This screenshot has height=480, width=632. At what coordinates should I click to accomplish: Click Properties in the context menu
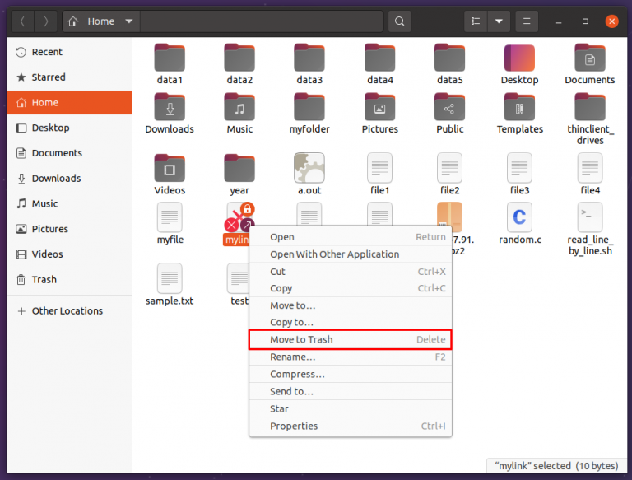350,426
